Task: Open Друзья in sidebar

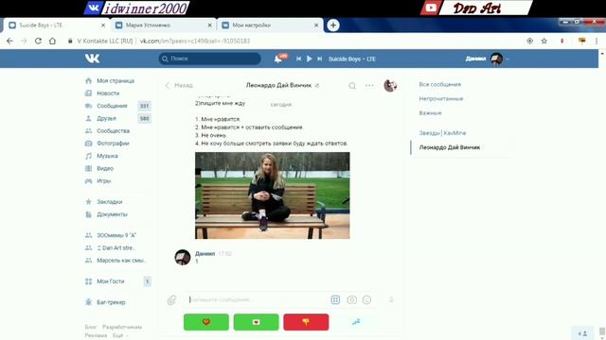Action: [x=106, y=118]
